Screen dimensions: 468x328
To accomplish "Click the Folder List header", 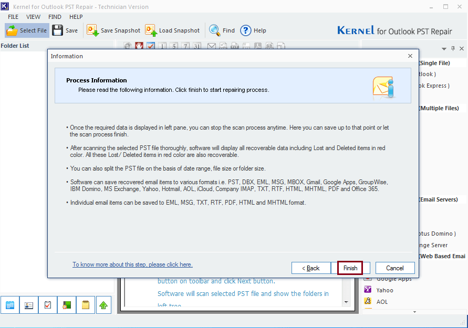I will (15, 46).
